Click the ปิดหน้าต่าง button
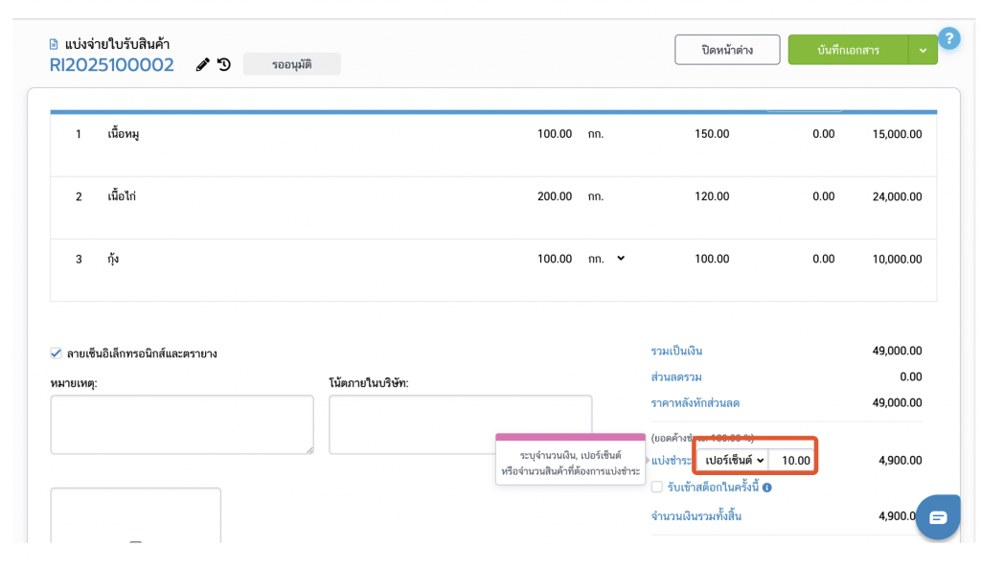 click(x=726, y=51)
